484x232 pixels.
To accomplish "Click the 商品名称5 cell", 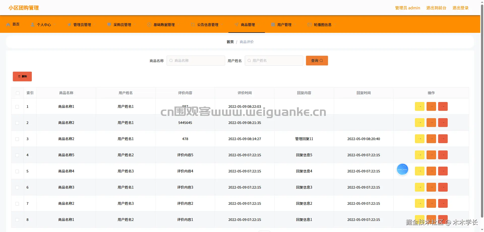I will click(x=66, y=155).
